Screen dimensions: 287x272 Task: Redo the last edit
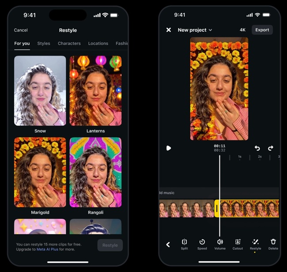tap(271, 148)
